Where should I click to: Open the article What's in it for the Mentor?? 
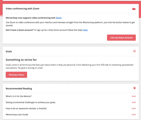click(19, 96)
